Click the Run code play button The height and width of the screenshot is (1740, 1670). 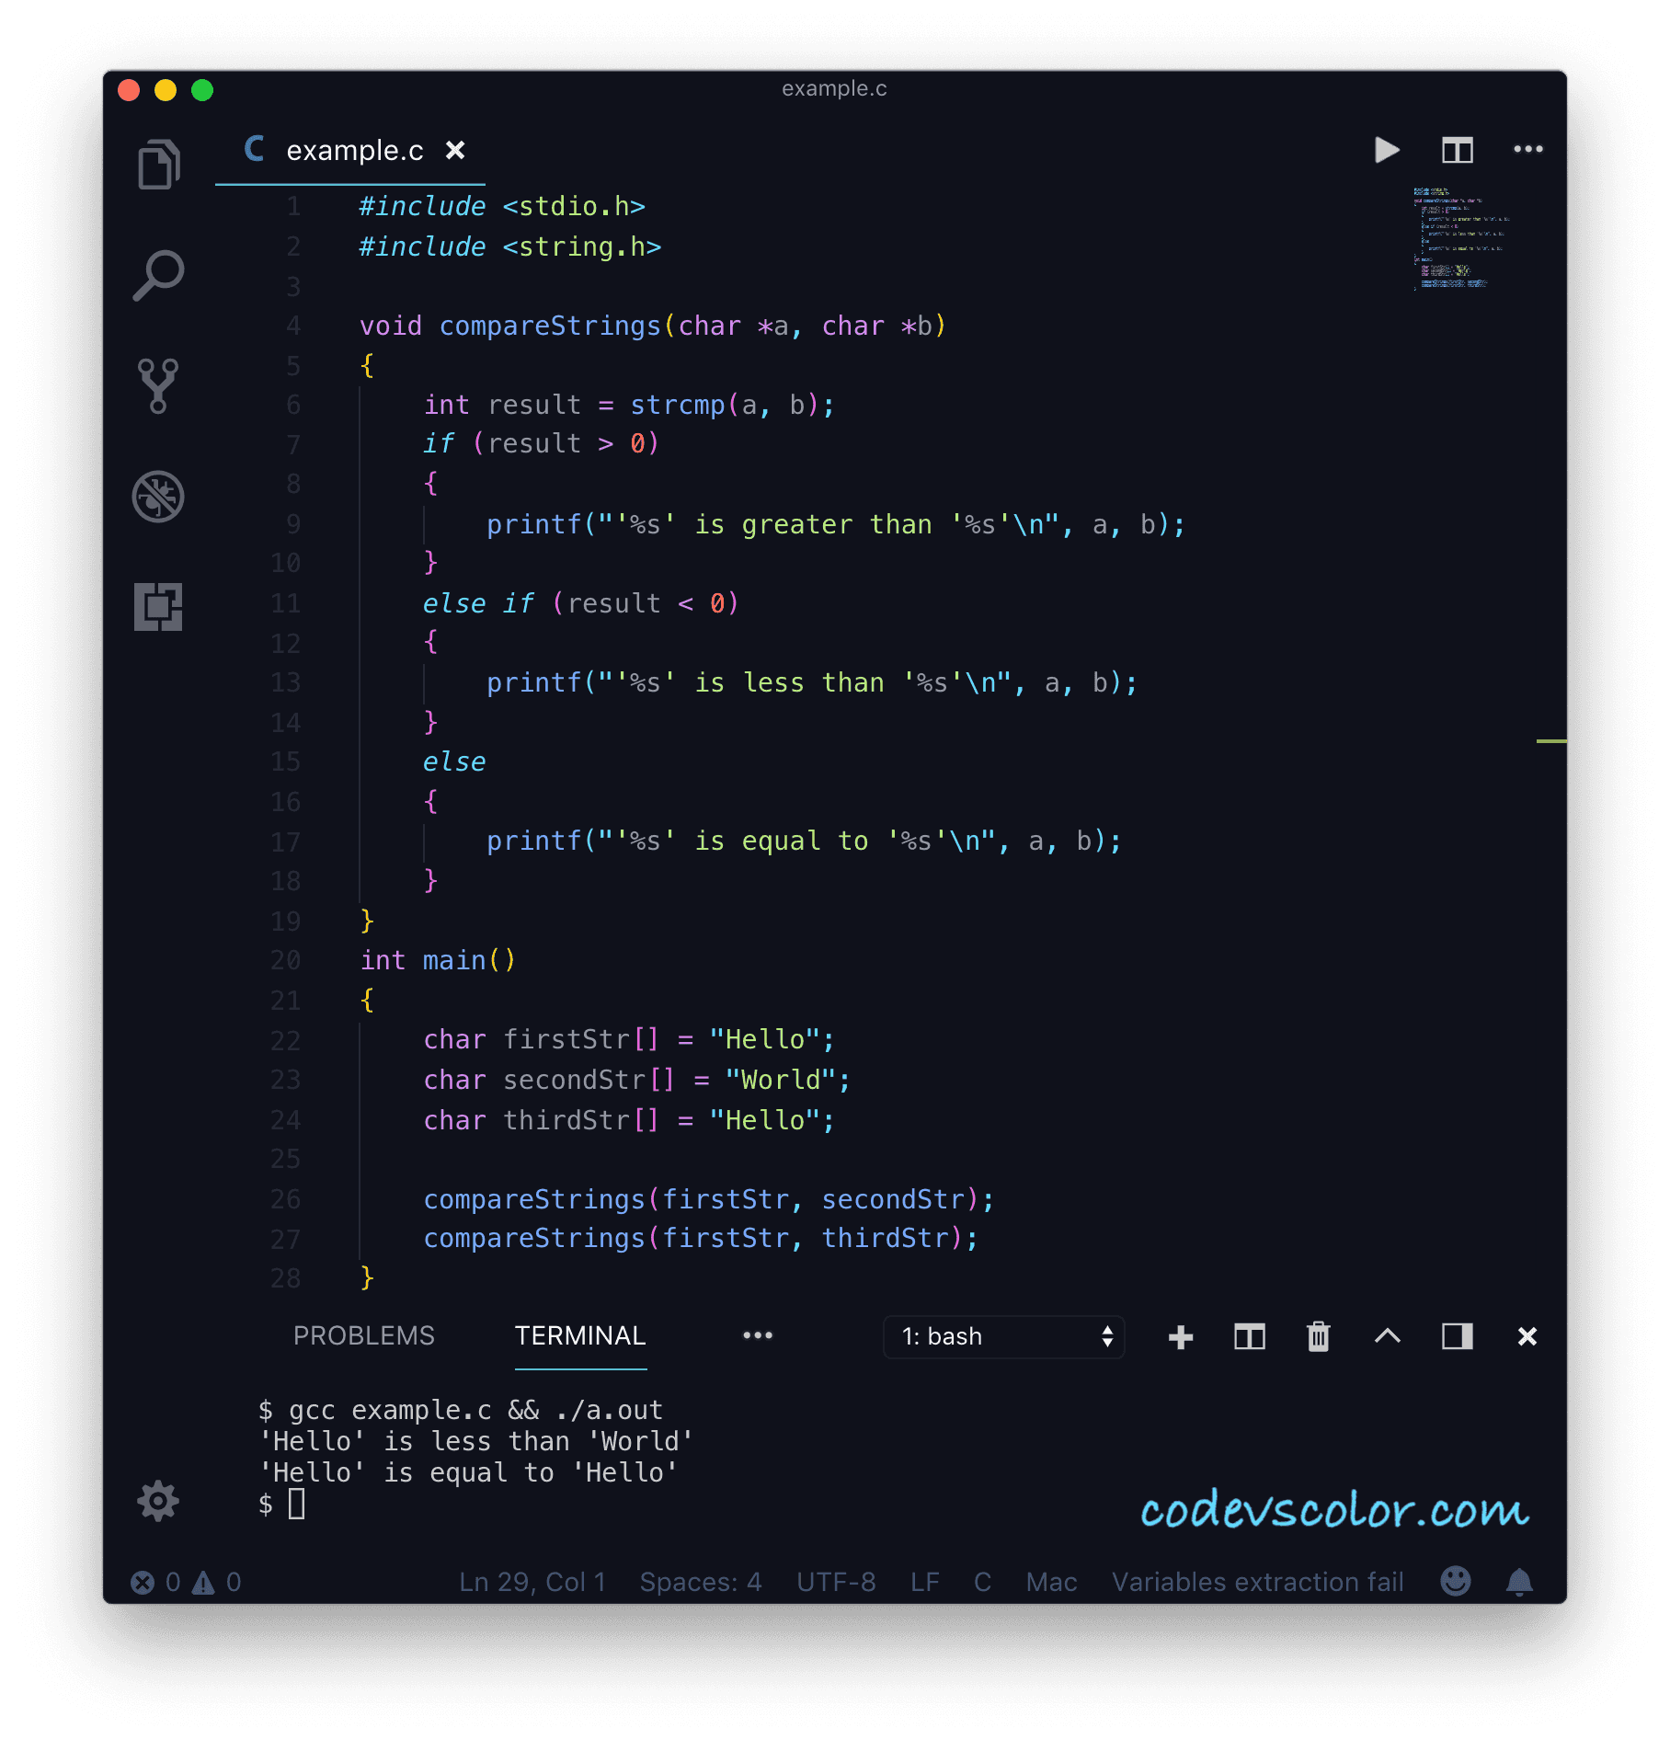pyautogui.click(x=1386, y=150)
